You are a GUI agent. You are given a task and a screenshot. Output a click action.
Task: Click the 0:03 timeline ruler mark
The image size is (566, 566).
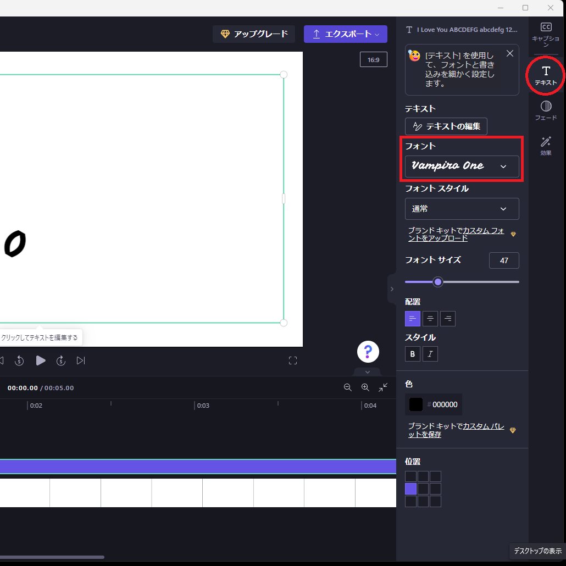tap(203, 406)
